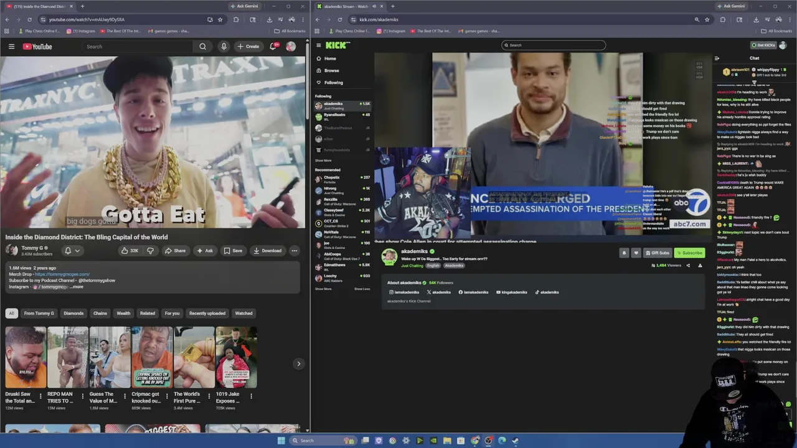Follow akademiks with heart button
Viewport: 797px width, 448px height.
[636, 253]
